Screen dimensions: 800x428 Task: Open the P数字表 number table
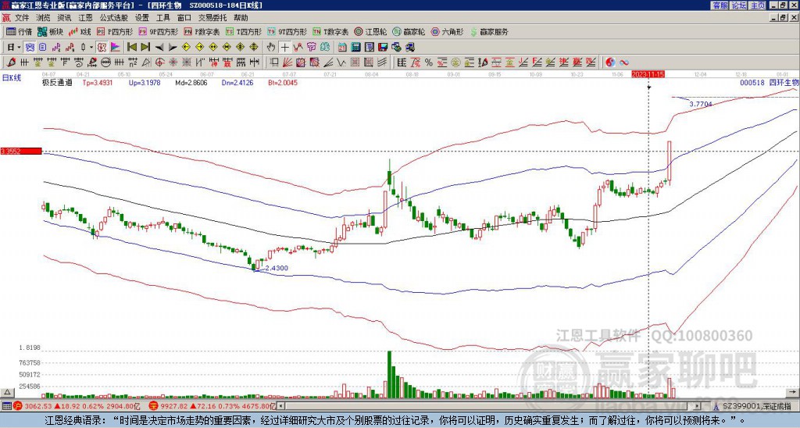[x=202, y=31]
